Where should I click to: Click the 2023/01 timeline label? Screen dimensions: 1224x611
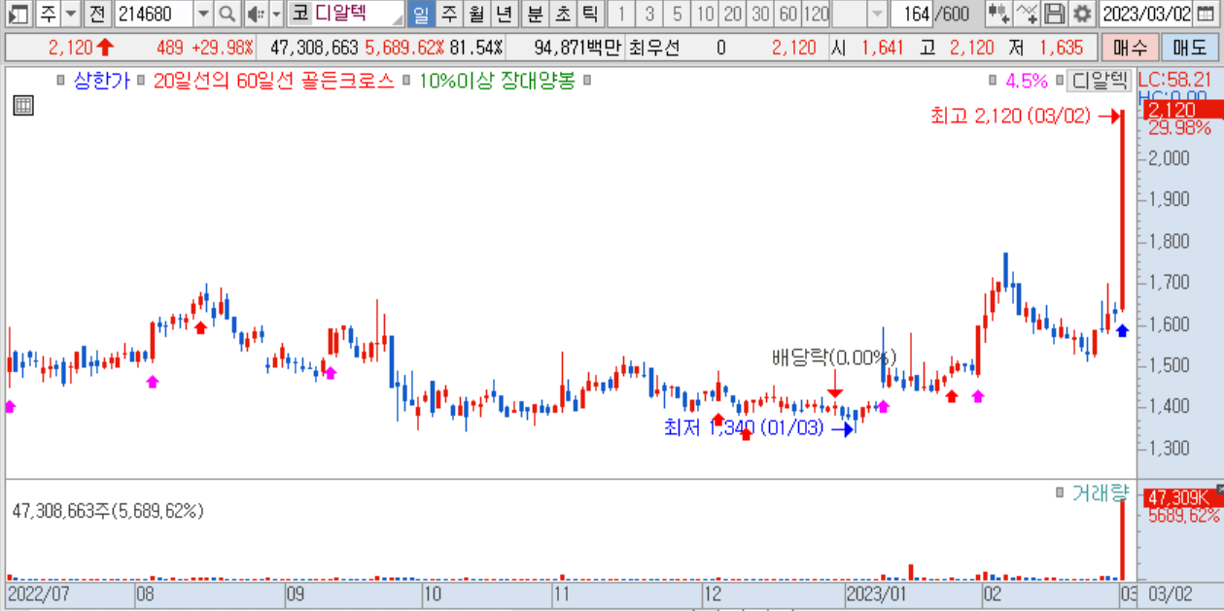[877, 593]
